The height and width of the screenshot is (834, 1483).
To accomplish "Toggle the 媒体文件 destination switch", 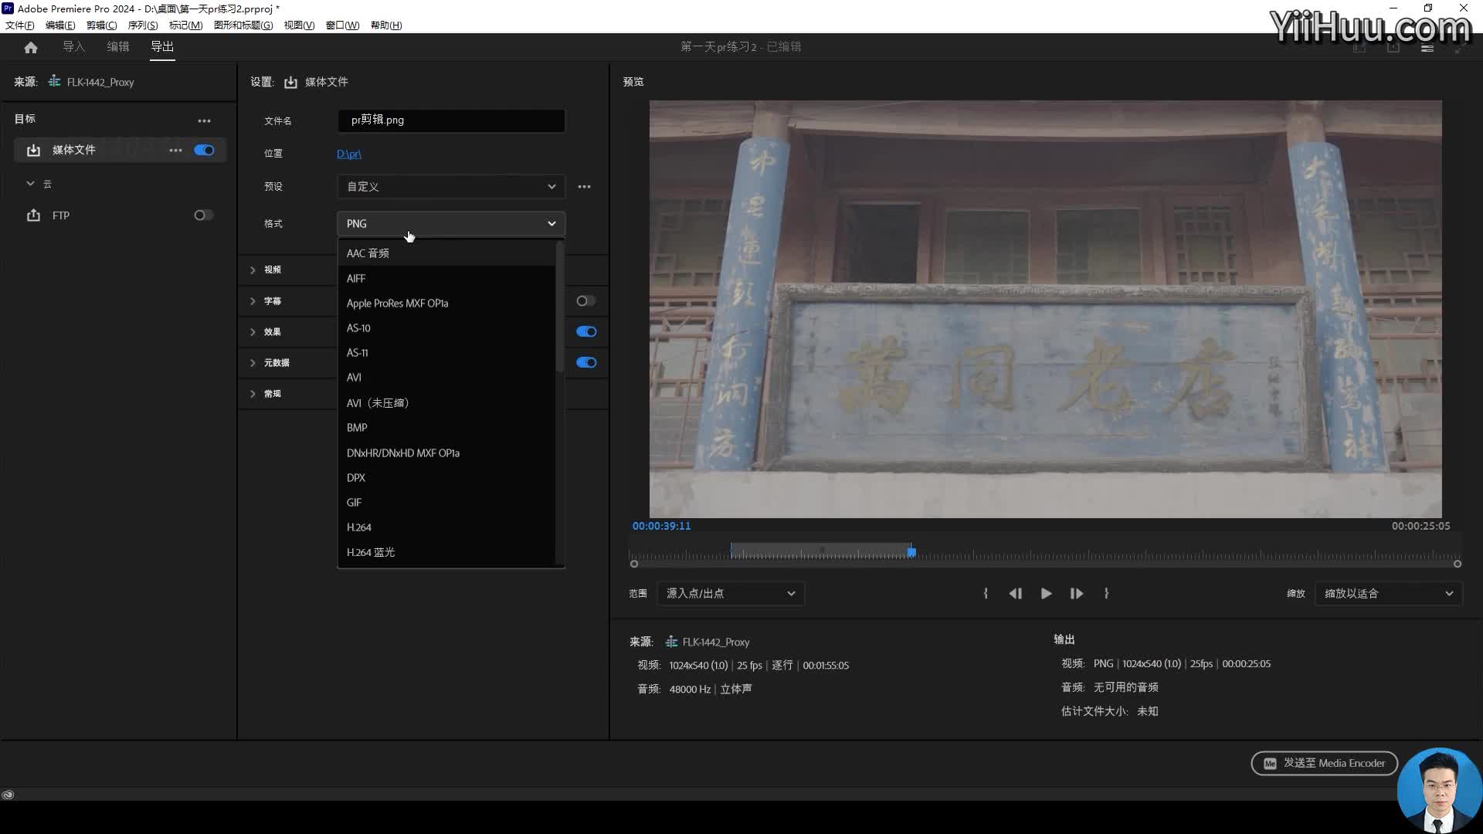I will tap(204, 150).
